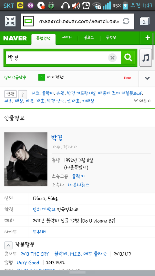Image resolution: width=155 pixels, height=276 pixels.
Task: Open the 인하대학교 link
Action: coord(44,209)
